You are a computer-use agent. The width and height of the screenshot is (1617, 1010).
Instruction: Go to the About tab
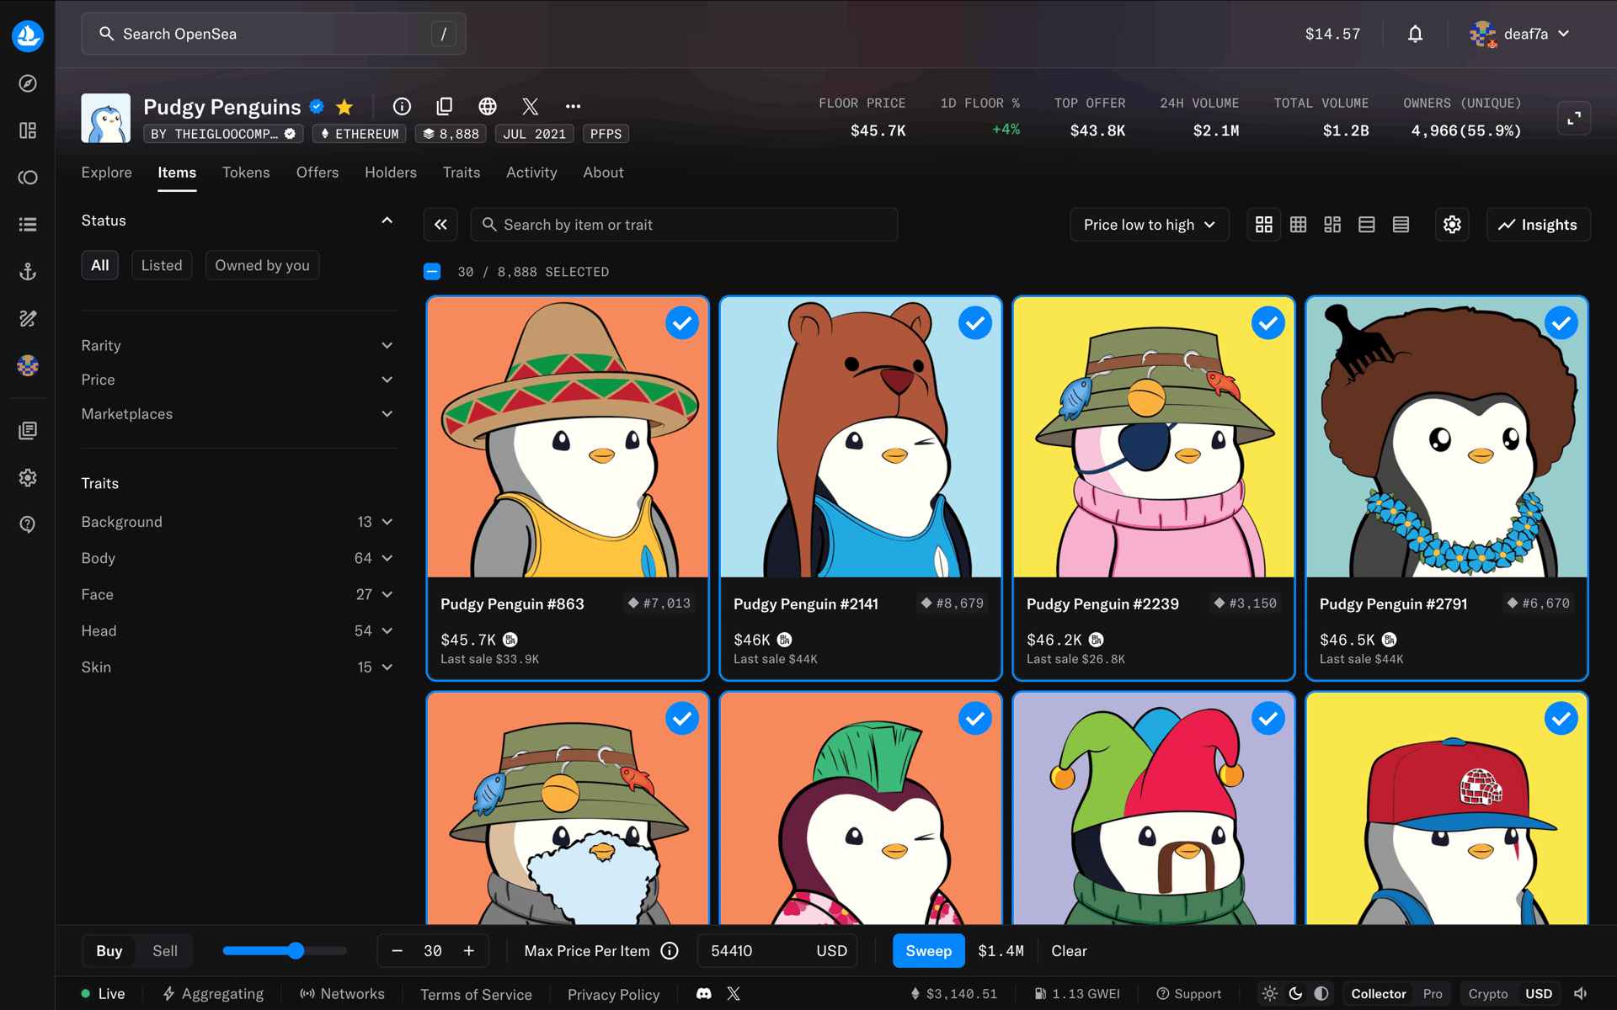tap(603, 173)
